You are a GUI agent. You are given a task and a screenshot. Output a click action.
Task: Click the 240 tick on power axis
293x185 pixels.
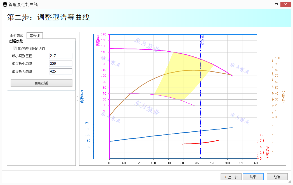(x=88, y=123)
